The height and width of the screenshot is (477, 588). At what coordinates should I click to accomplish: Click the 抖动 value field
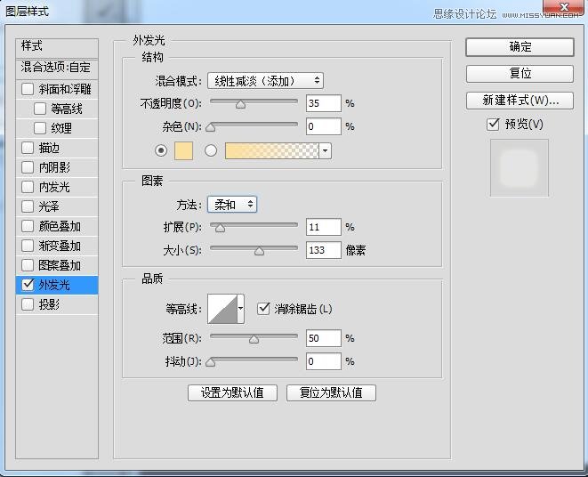tap(323, 361)
